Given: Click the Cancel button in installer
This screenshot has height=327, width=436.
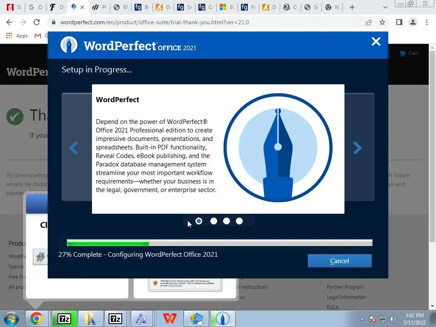Looking at the screenshot, I should [339, 261].
